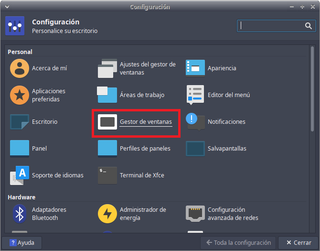Click the Aplicaciones preferidas label
Image resolution: width=320 pixels, height=251 pixels.
tap(49, 95)
